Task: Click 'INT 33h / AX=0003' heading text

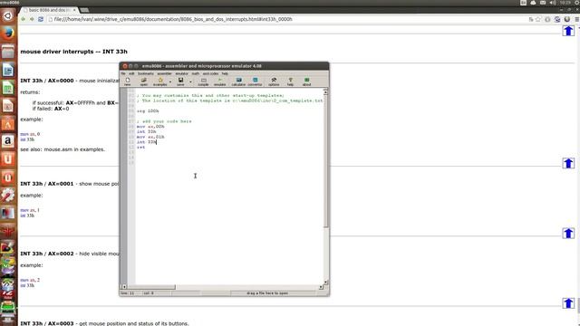Action: point(47,323)
